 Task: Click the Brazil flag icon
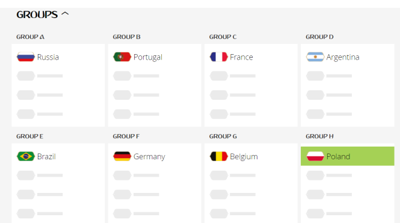click(x=26, y=156)
